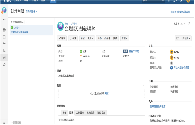The height and width of the screenshot is (125, 195).
Task: Click the upload cloud icon in attachments
Action: click(x=92, y=94)
